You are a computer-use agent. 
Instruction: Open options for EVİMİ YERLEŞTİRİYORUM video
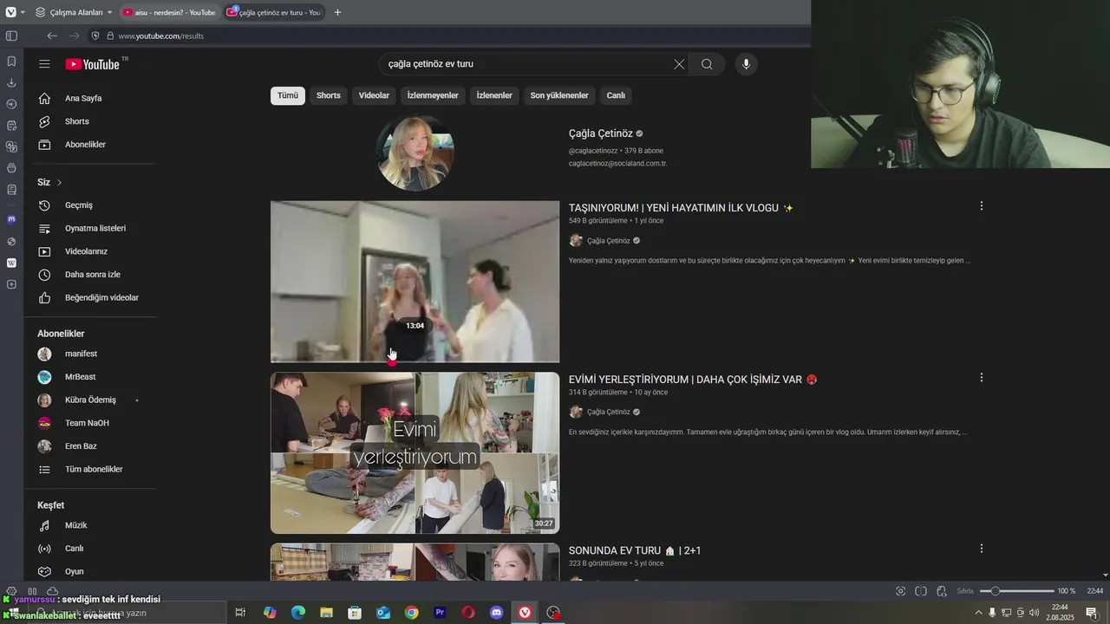(x=981, y=378)
